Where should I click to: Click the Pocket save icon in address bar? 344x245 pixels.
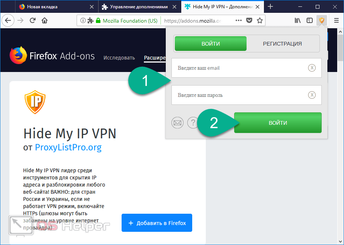pyautogui.click(x=249, y=21)
